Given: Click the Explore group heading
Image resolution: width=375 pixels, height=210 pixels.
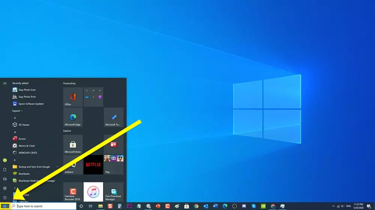Looking at the screenshot, I should point(67,131).
